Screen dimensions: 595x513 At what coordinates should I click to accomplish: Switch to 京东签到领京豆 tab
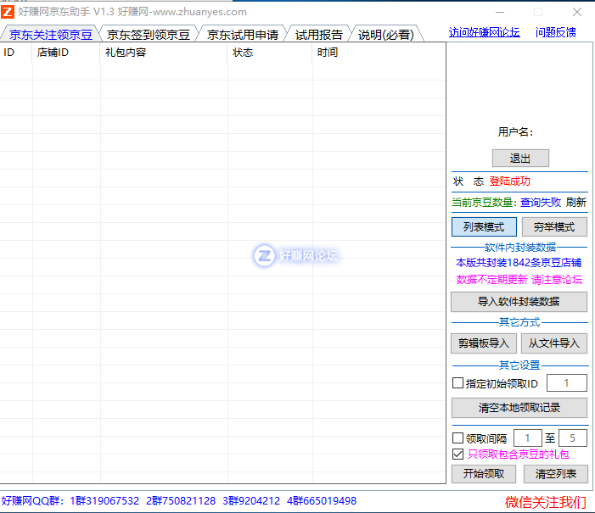pos(148,35)
